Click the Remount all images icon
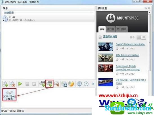The height and width of the screenshot is (115, 154). (x=34, y=84)
